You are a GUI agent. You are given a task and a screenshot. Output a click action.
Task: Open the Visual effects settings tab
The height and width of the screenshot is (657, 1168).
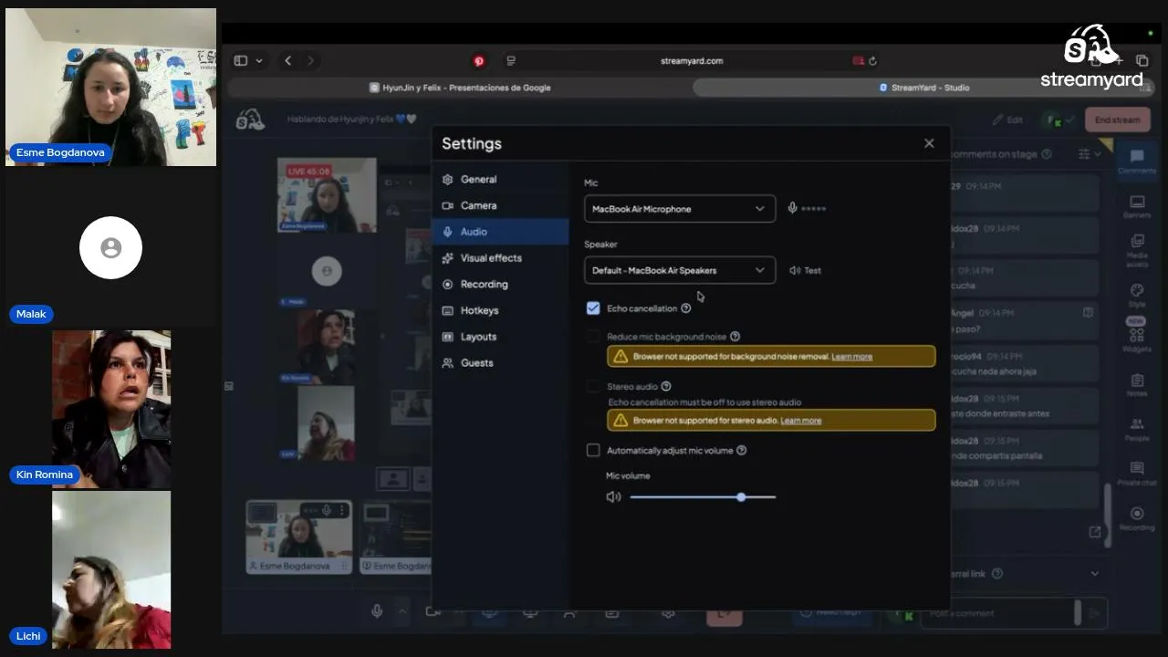tap(501, 258)
